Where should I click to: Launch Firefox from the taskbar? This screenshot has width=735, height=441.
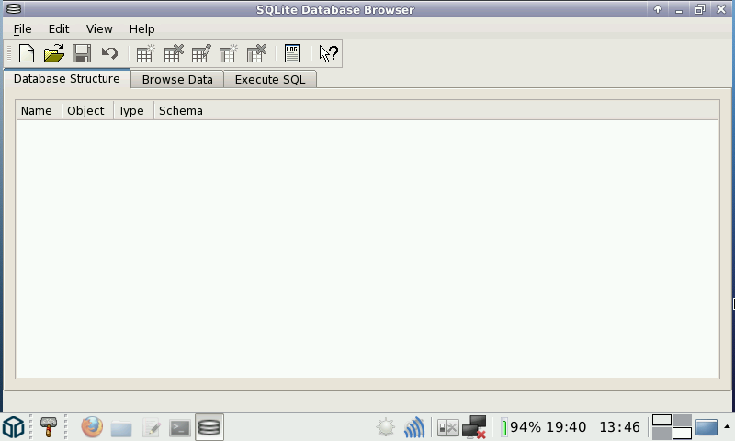coord(92,427)
